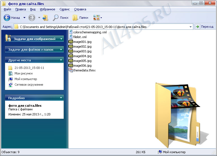This screenshot has width=217, height=156.
Task: Open the Back history dropdown arrow
Action: (24, 18)
